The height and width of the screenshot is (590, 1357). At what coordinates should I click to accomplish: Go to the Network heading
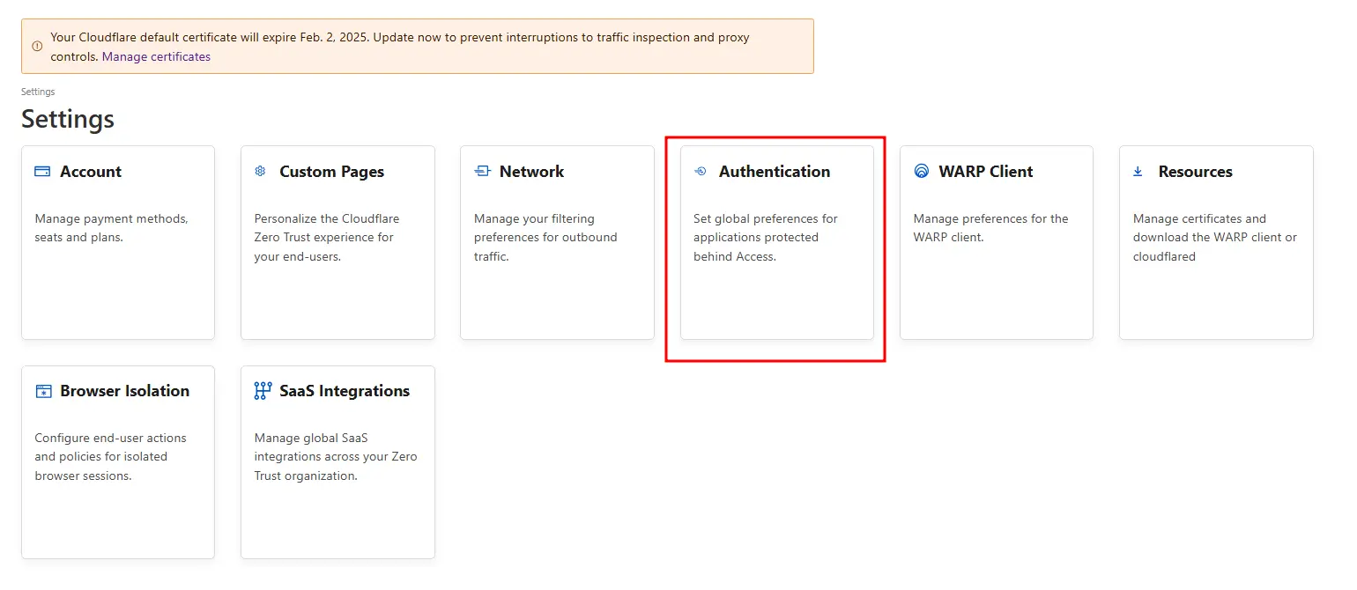(531, 172)
